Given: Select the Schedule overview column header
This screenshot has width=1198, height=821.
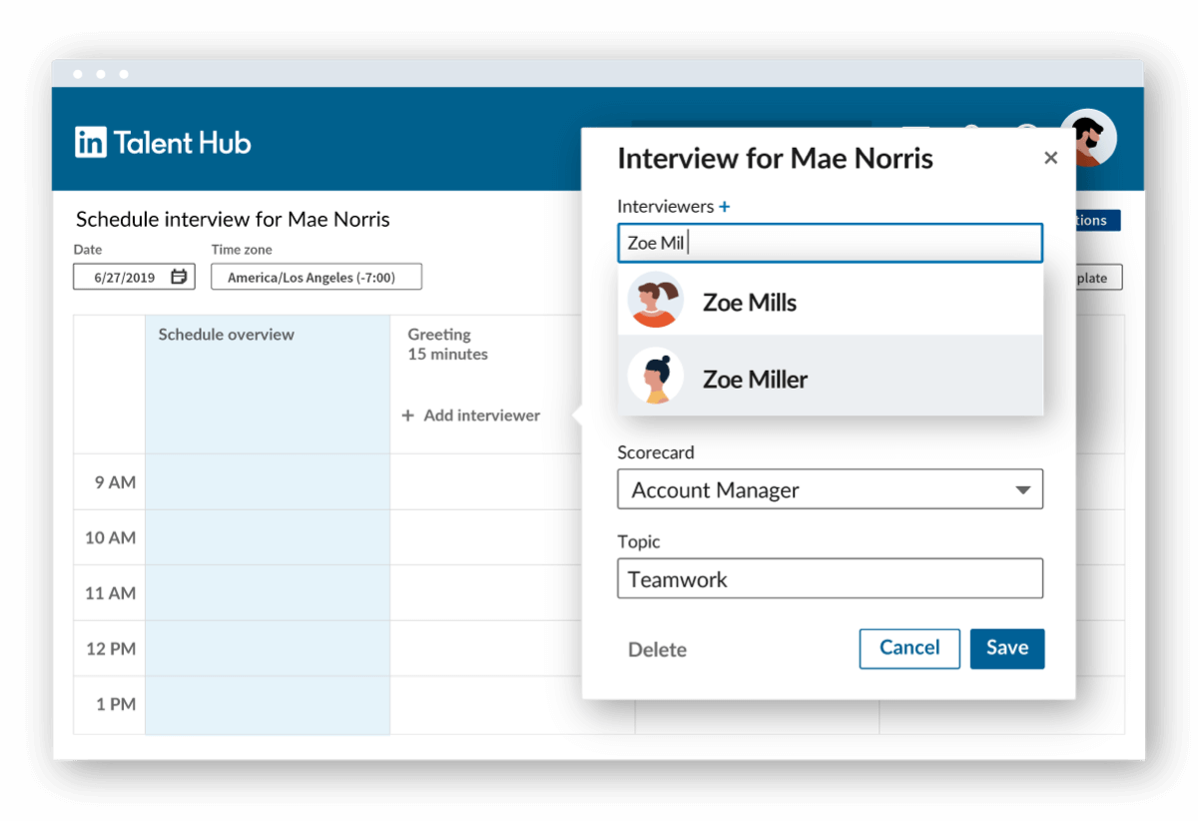Looking at the screenshot, I should click(226, 334).
